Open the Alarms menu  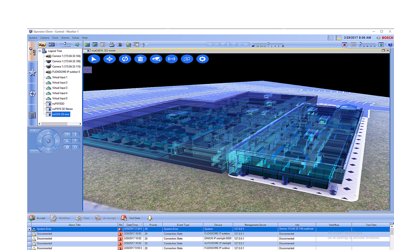pos(65,38)
